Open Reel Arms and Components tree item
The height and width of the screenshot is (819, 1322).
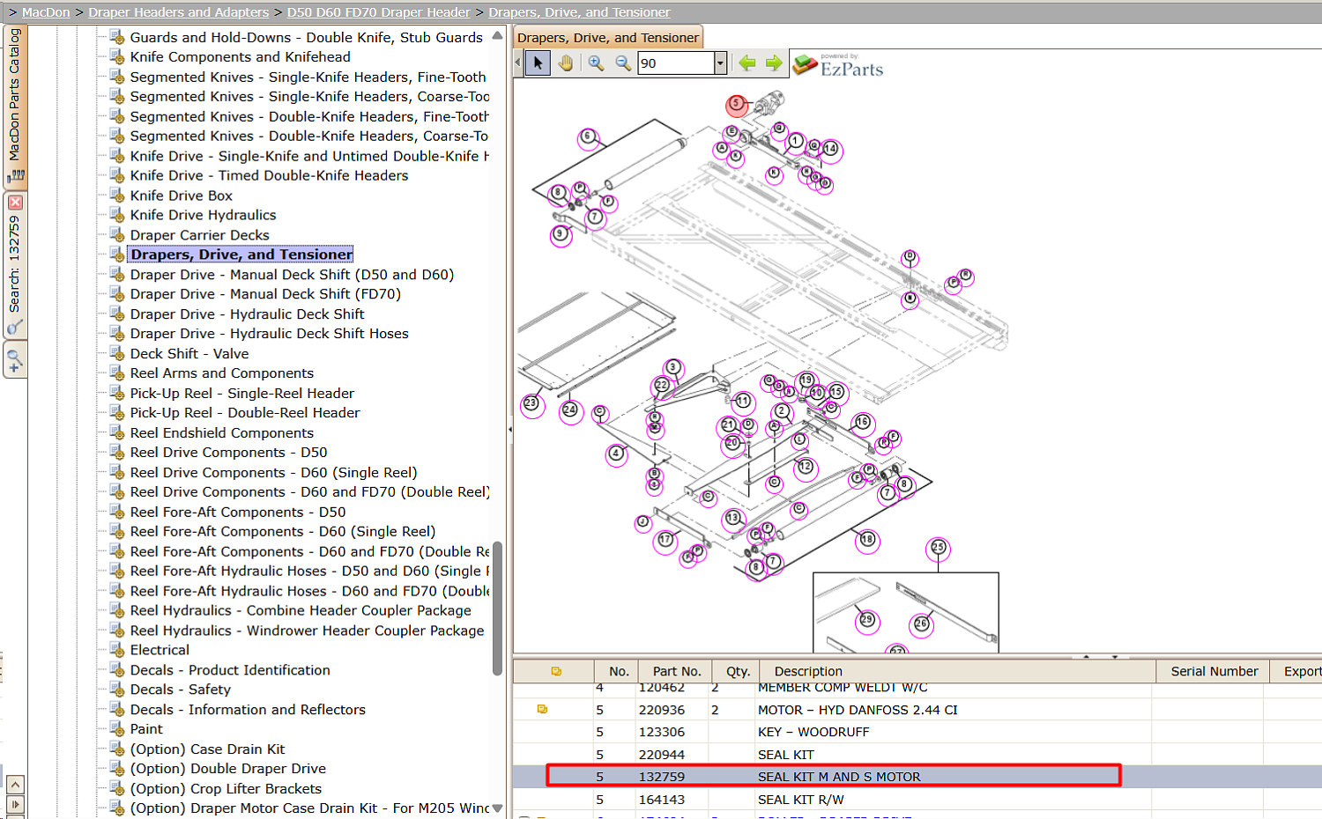(x=221, y=373)
